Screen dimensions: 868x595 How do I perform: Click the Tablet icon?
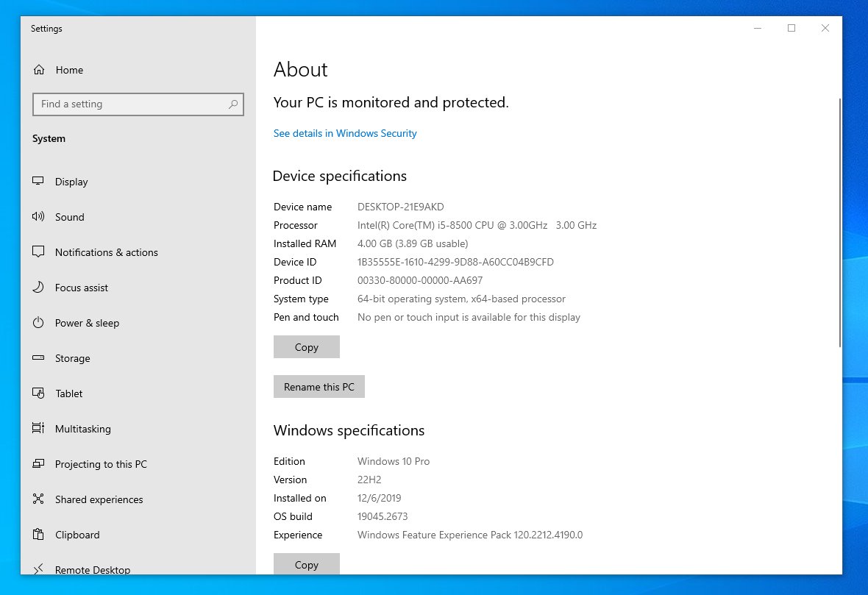point(38,393)
